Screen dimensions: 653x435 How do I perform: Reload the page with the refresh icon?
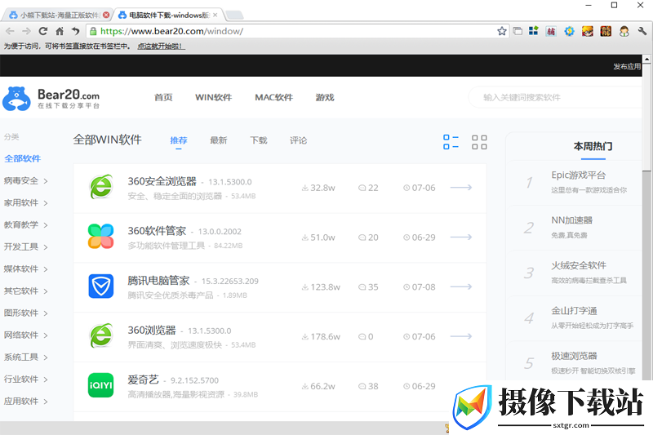(x=43, y=31)
